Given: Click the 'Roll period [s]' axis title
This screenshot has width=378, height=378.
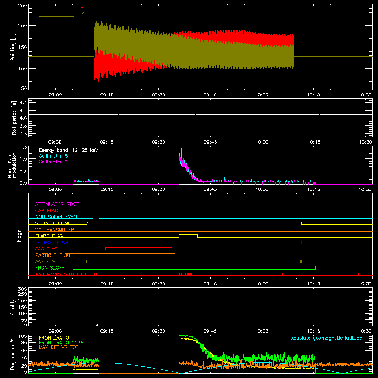Looking at the screenshot, I should pyautogui.click(x=14, y=118).
